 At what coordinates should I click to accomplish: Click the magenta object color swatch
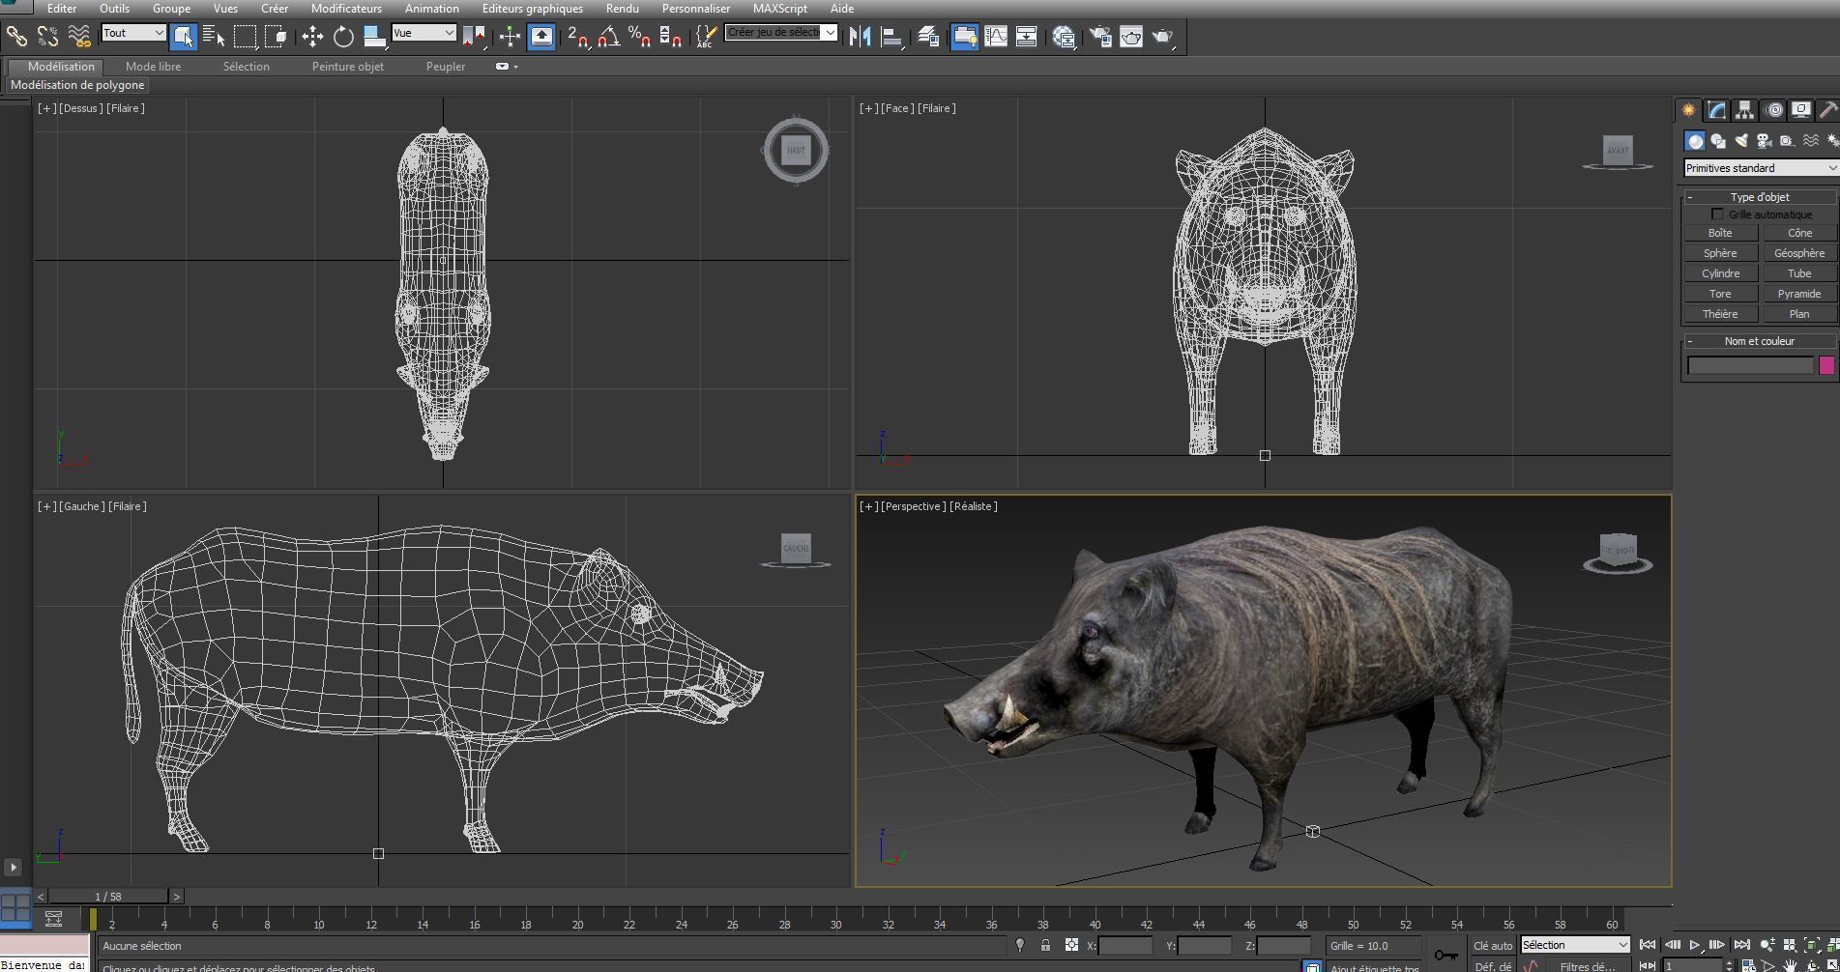[1826, 365]
